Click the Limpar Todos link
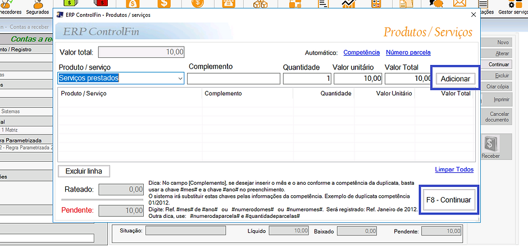The image size is (528, 247). click(454, 170)
